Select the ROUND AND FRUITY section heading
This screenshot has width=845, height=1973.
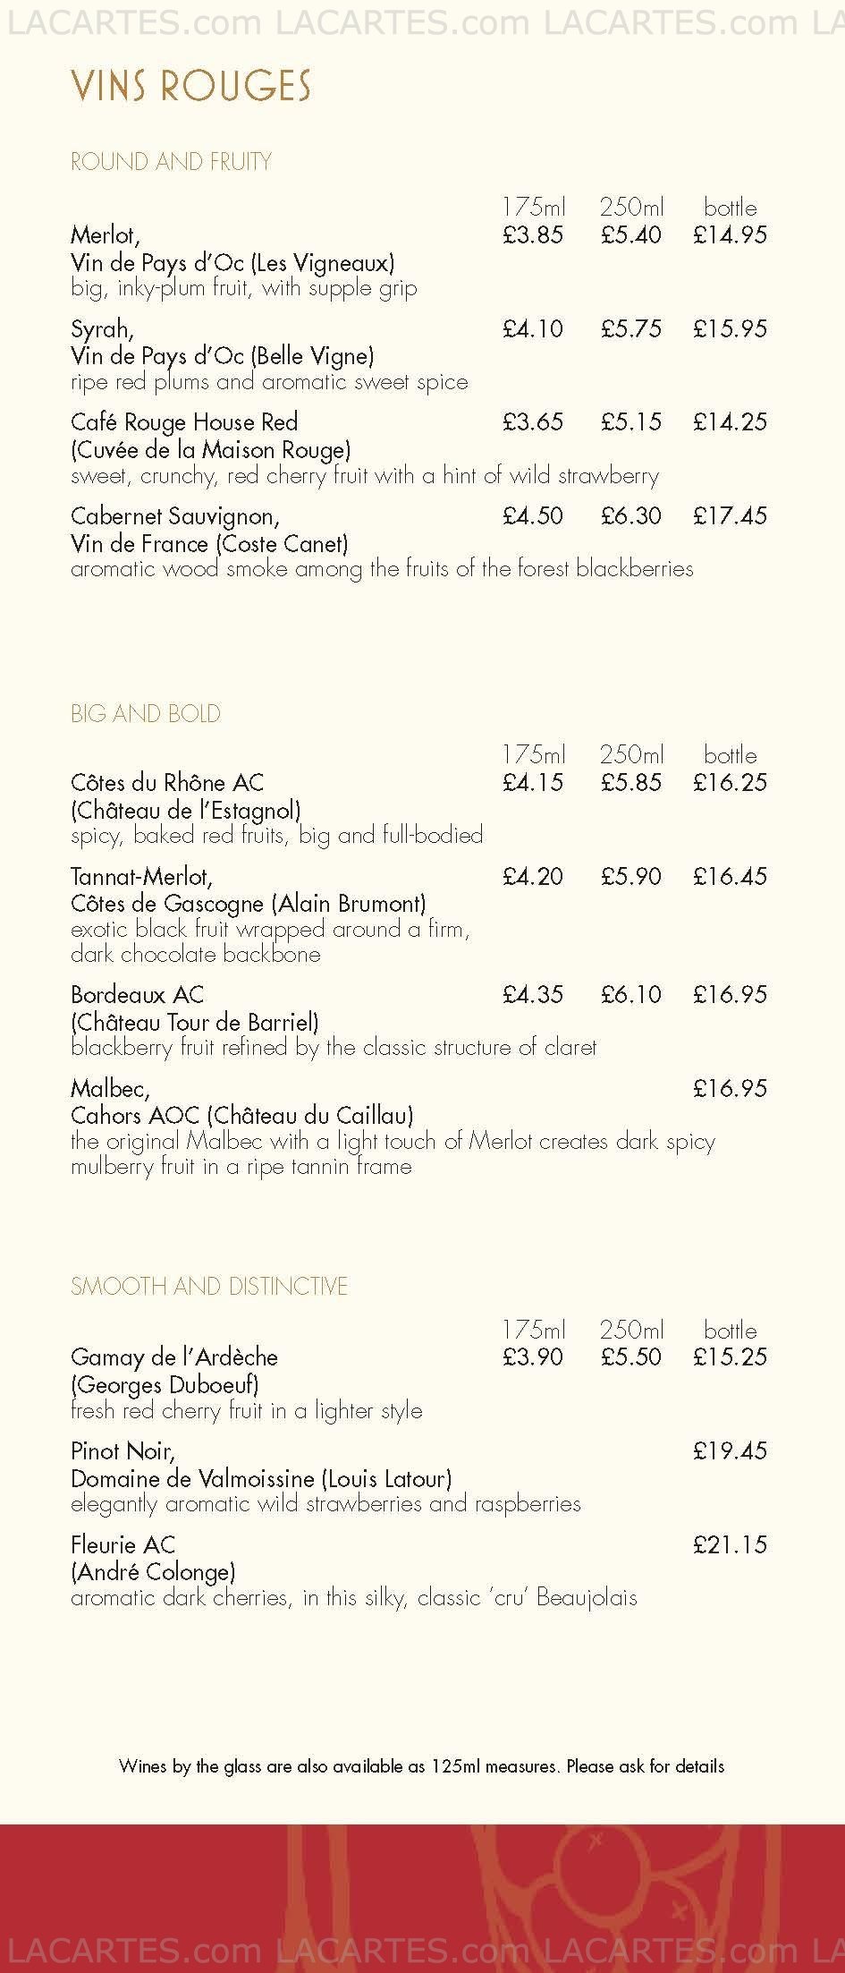click(x=171, y=162)
